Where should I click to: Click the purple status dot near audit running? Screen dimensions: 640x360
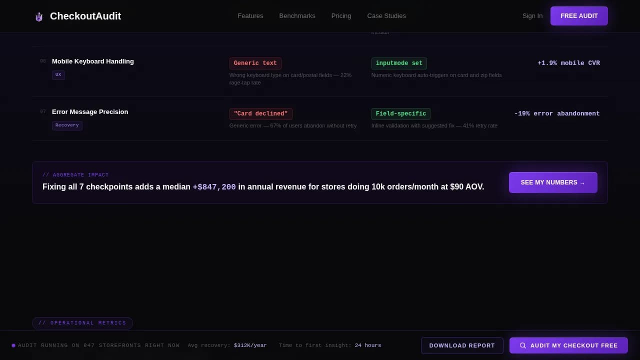click(x=13, y=345)
